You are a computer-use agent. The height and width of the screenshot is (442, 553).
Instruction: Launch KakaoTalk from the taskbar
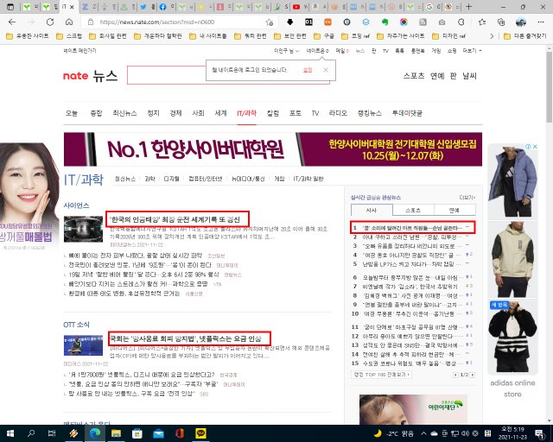click(200, 433)
